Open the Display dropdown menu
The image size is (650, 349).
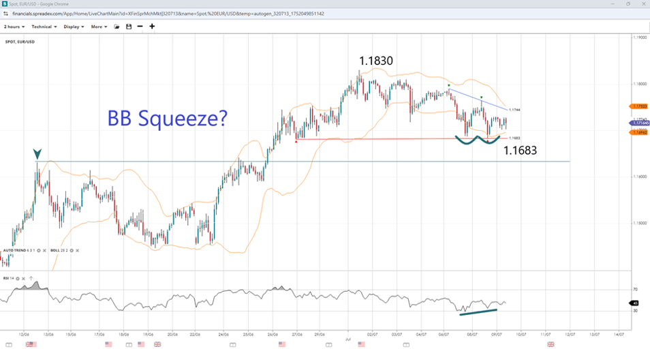[74, 27]
